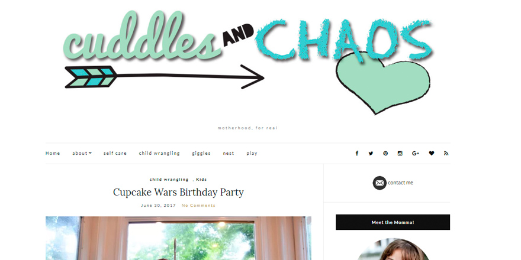521x260 pixels.
Task: Open the Pinterest social icon
Action: coord(385,153)
